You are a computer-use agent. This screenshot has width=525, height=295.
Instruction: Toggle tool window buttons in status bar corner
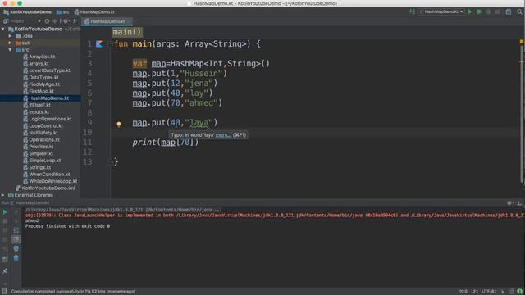coord(4,292)
